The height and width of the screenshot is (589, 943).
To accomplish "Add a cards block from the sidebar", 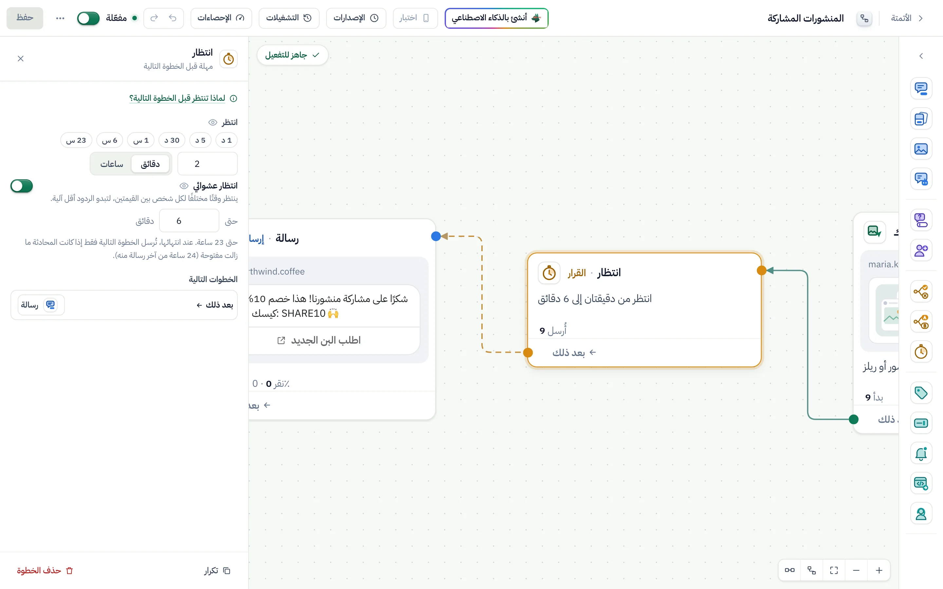I will tap(921, 118).
